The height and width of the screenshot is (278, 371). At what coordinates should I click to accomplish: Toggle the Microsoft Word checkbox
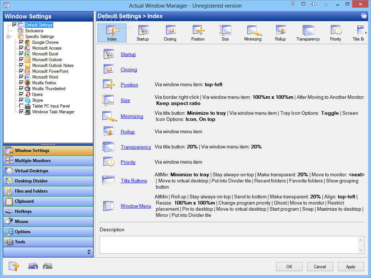click(21, 77)
